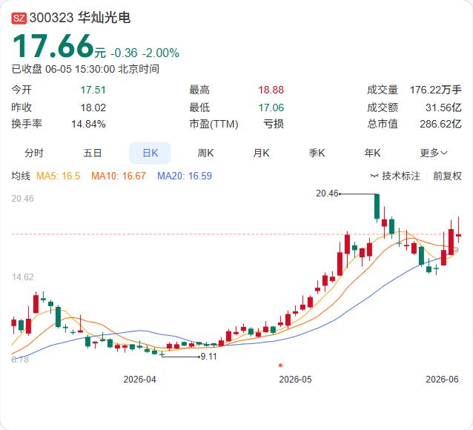Click the red SZ exchange badge
Screen dimensions: 473x430
click(x=19, y=18)
